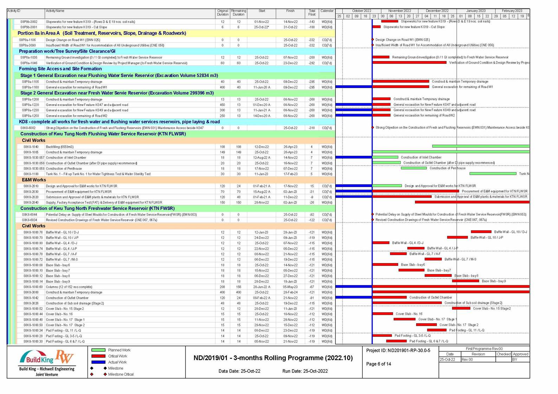Select activity ID S8K8-6002
Viewport: 558px width, 394px height.
point(28,128)
